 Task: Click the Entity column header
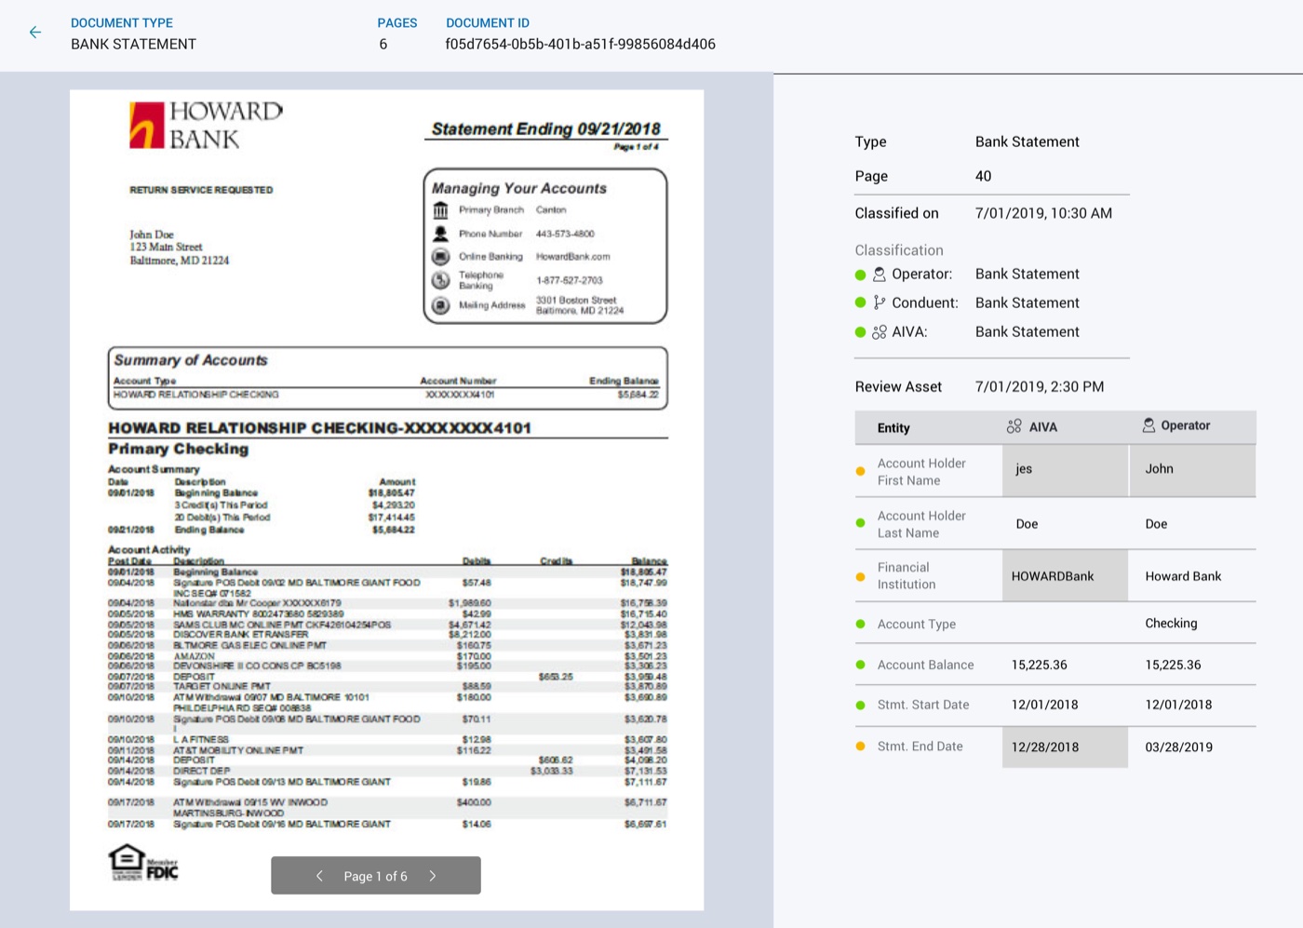(x=893, y=428)
